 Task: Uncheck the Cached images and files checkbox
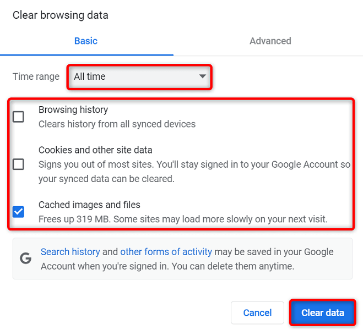click(18, 211)
